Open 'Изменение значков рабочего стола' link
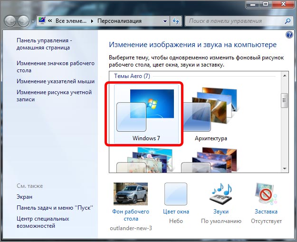This screenshot has width=297, height=242. pyautogui.click(x=56, y=67)
